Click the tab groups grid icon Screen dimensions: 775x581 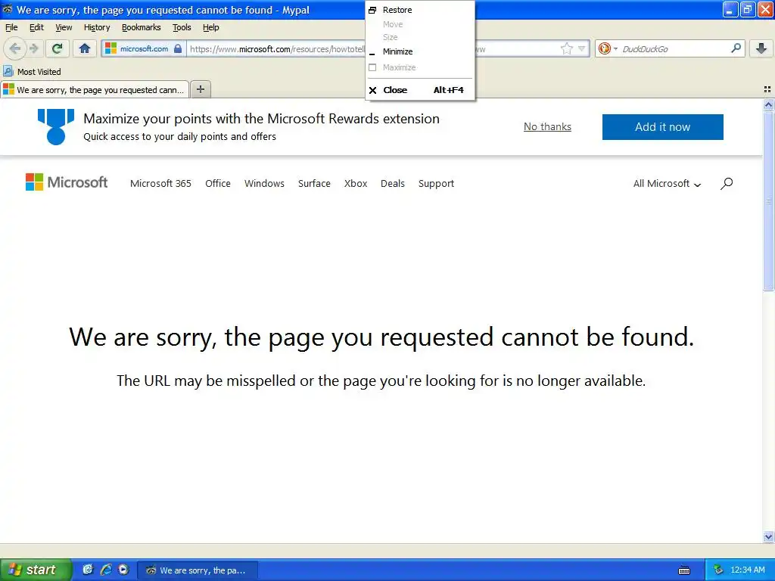[x=767, y=89]
